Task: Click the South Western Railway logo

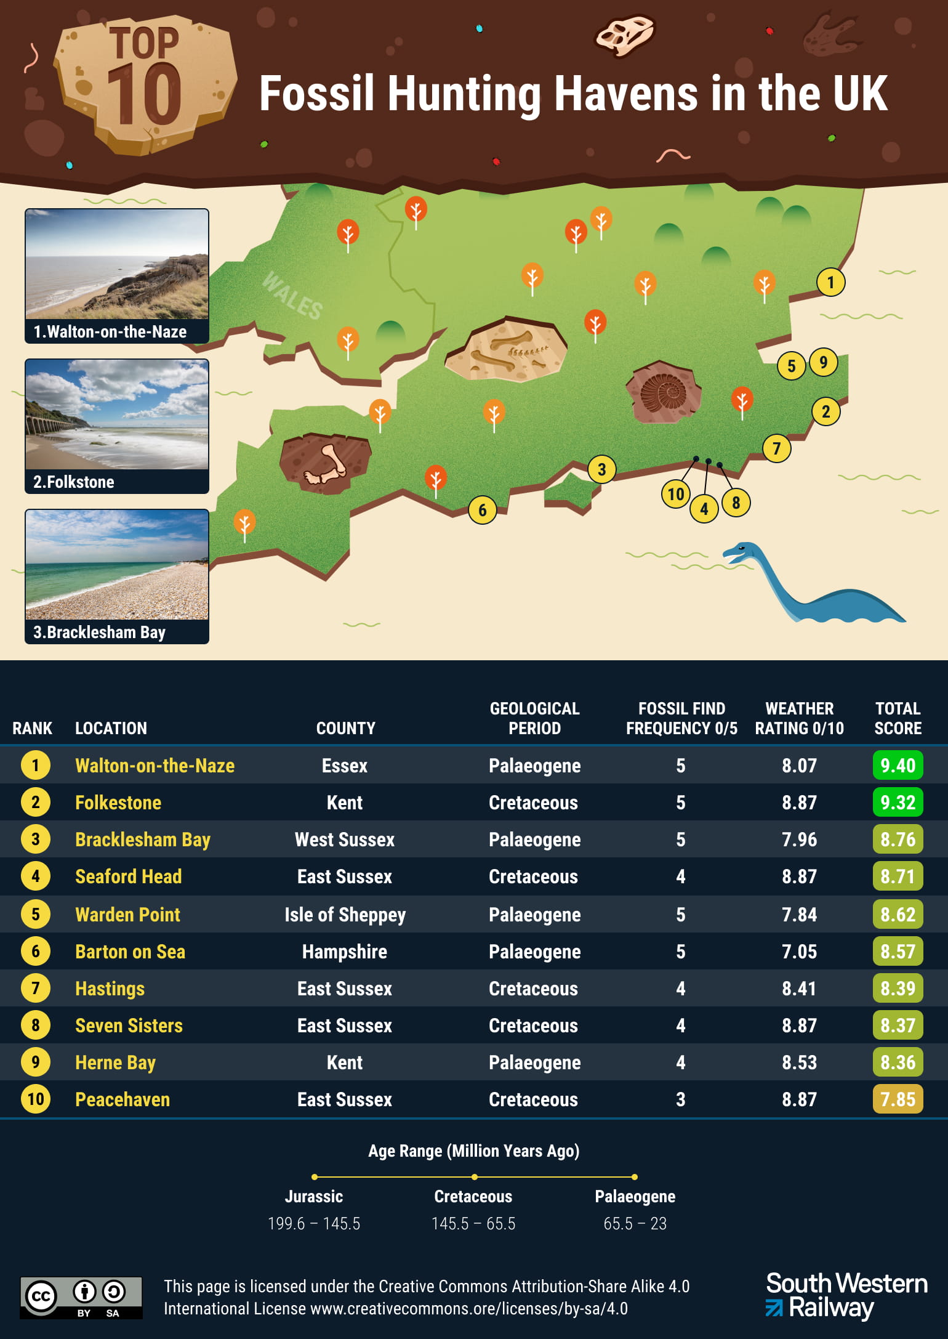Action: point(846,1295)
